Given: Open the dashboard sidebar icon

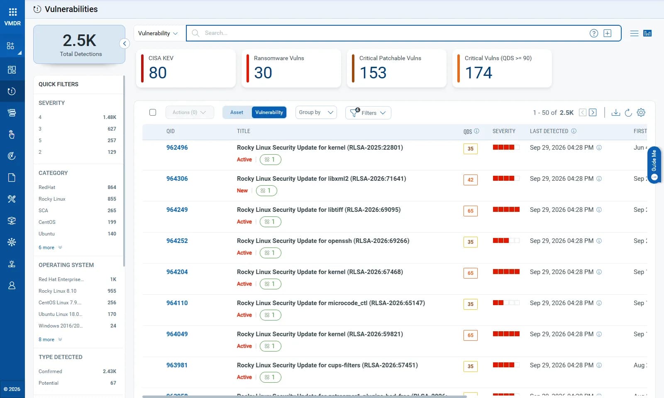Looking at the screenshot, I should point(12,70).
